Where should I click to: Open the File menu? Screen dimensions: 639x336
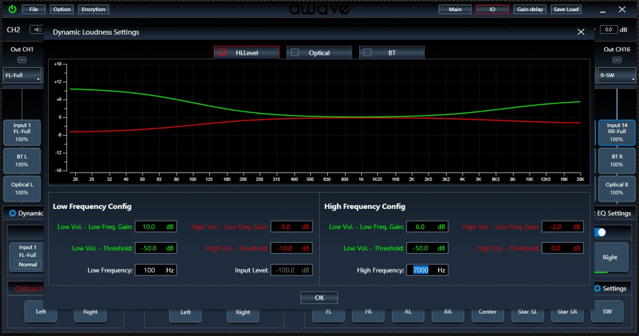[x=34, y=9]
